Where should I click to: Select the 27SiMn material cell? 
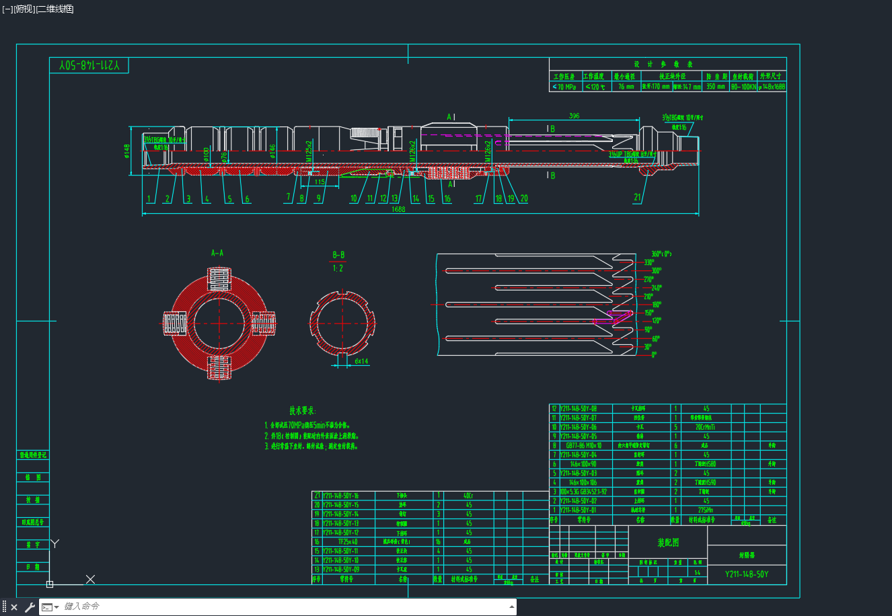(705, 510)
